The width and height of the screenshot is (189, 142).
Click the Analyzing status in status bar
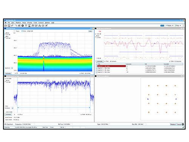pos(7,127)
